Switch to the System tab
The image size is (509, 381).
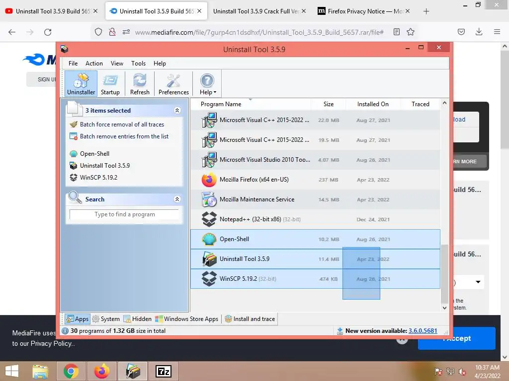(x=106, y=319)
